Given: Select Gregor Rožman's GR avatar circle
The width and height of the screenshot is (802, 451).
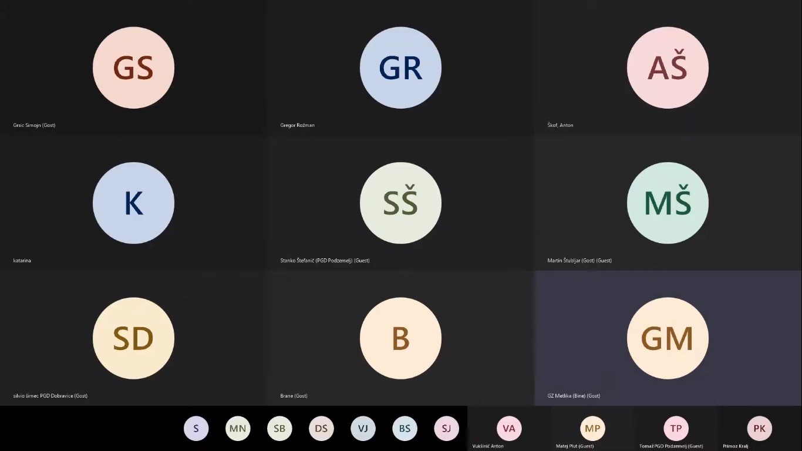Looking at the screenshot, I should click(400, 68).
